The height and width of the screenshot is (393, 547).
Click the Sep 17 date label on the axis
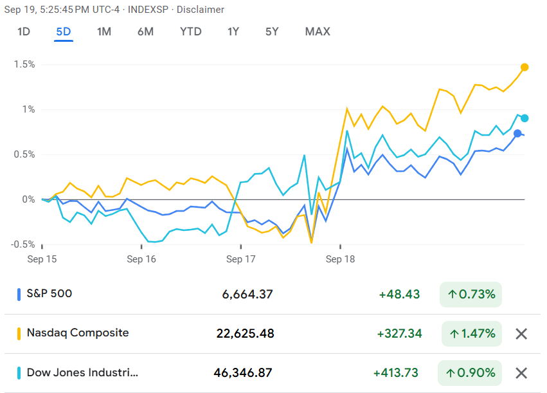pyautogui.click(x=241, y=259)
